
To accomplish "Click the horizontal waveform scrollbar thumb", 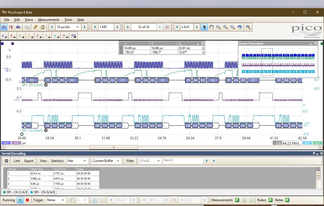I will pyautogui.click(x=114, y=147).
